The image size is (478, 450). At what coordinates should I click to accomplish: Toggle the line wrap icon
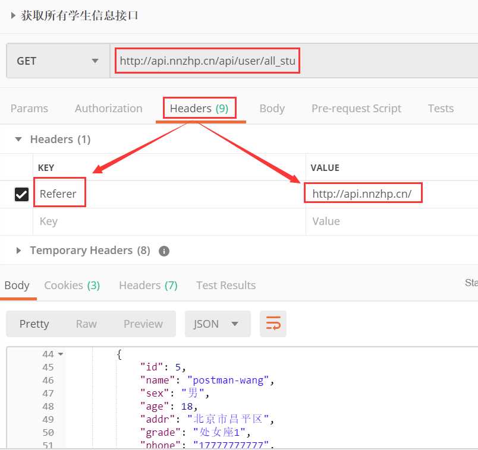click(273, 324)
